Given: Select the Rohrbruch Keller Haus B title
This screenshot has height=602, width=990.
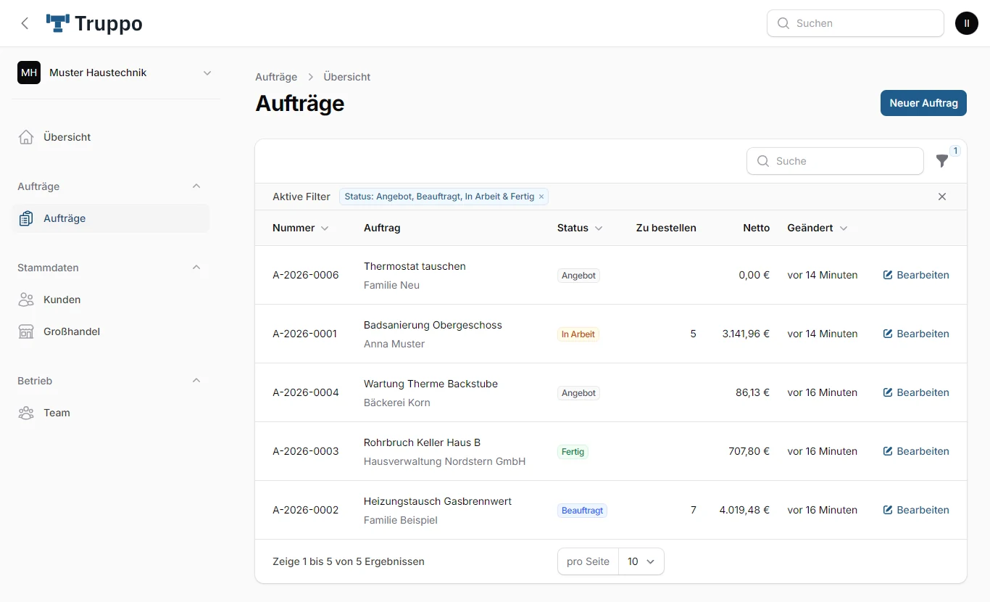Looking at the screenshot, I should click(422, 442).
